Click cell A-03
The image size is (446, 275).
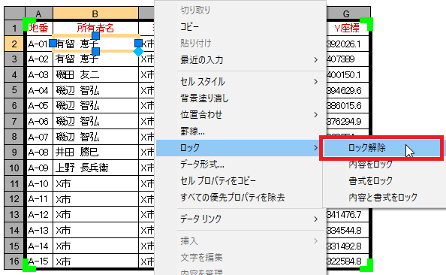(39, 75)
